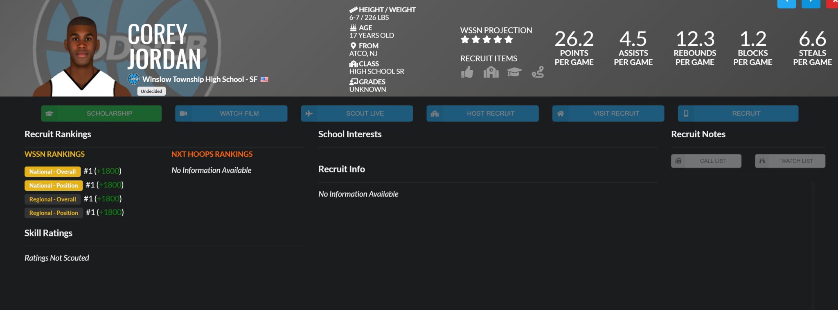The width and height of the screenshot is (838, 310).
Task: Click the map route recruit item icon
Action: [538, 72]
